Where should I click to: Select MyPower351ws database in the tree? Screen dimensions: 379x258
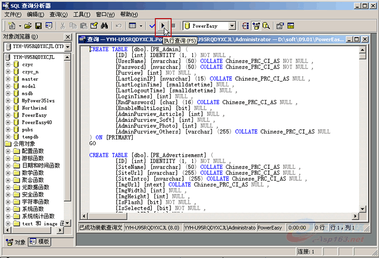pyautogui.click(x=38, y=101)
